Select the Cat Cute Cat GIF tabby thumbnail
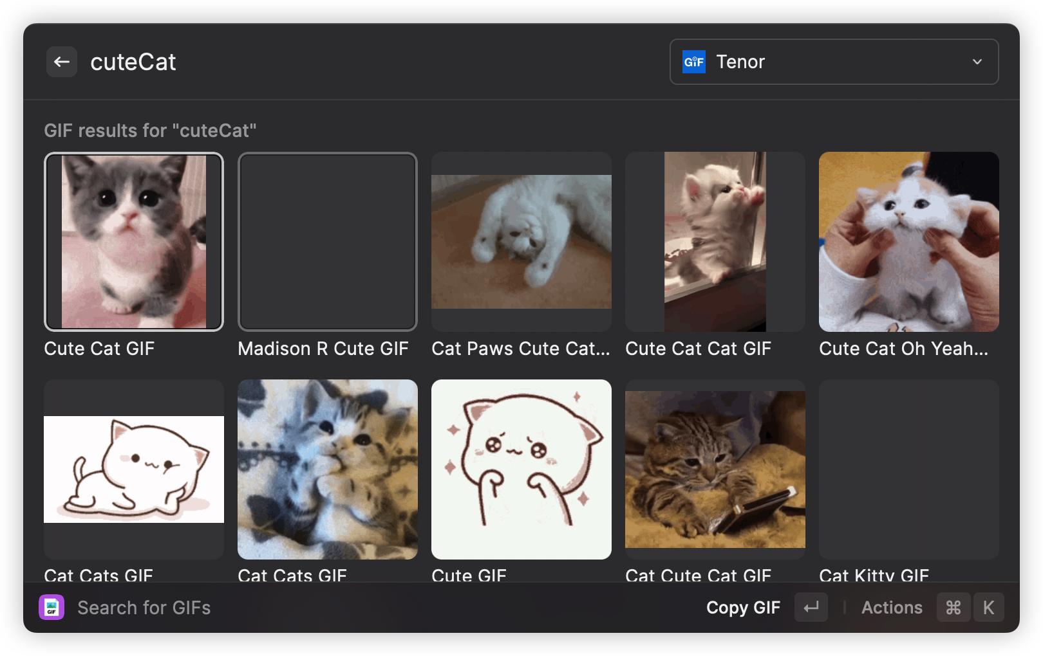The width and height of the screenshot is (1043, 656). (x=715, y=469)
